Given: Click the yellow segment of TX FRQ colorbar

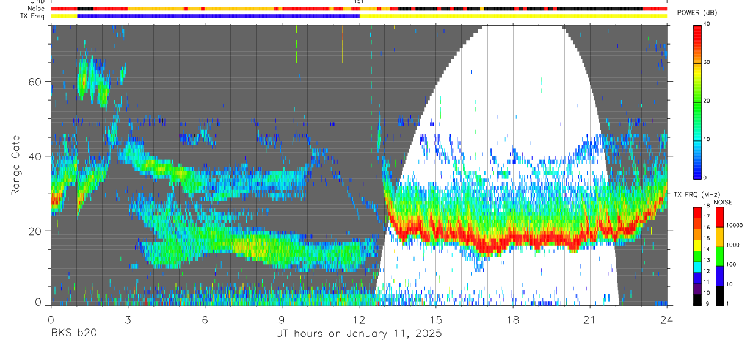Looking at the screenshot, I should [697, 245].
